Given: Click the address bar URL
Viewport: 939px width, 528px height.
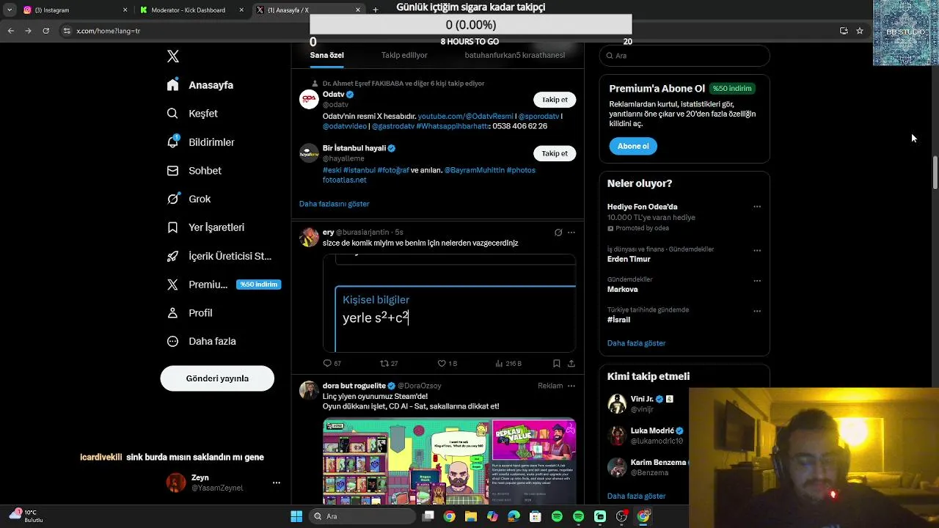Looking at the screenshot, I should point(109,31).
